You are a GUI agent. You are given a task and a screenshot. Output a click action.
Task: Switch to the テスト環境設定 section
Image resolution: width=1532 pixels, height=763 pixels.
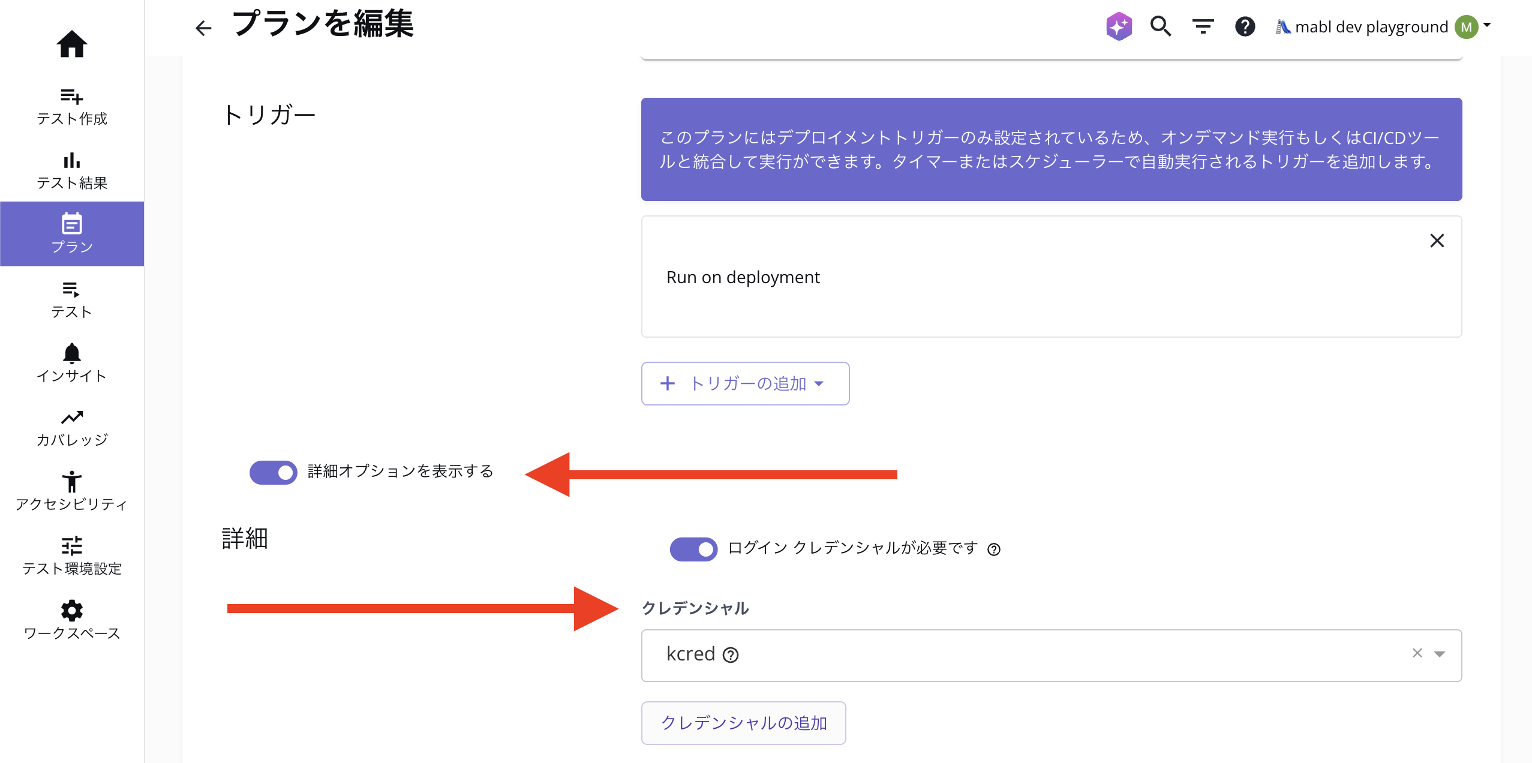coord(71,555)
